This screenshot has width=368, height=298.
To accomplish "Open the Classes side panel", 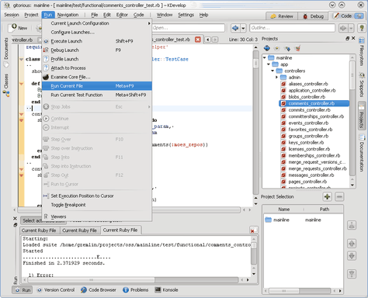I will tap(6, 85).
